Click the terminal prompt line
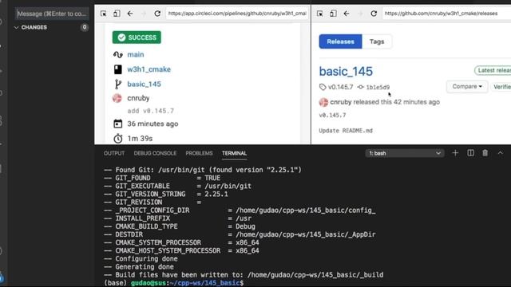511x287 pixels. click(174, 283)
